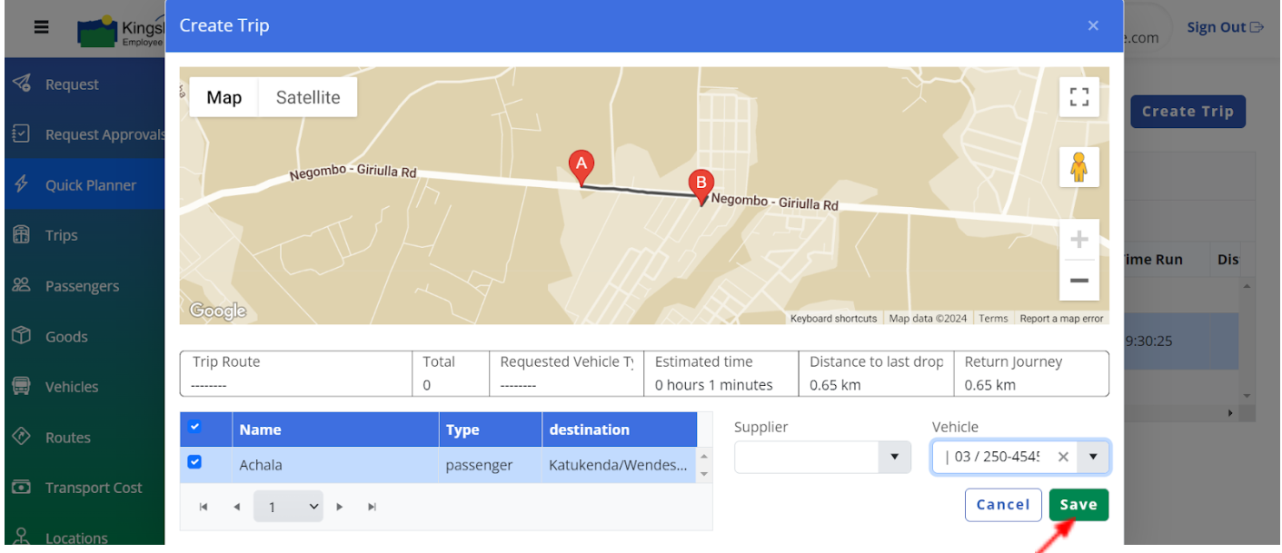Image resolution: width=1282 pixels, height=553 pixels.
Task: Click the Locations person-pin icon
Action: click(22, 538)
